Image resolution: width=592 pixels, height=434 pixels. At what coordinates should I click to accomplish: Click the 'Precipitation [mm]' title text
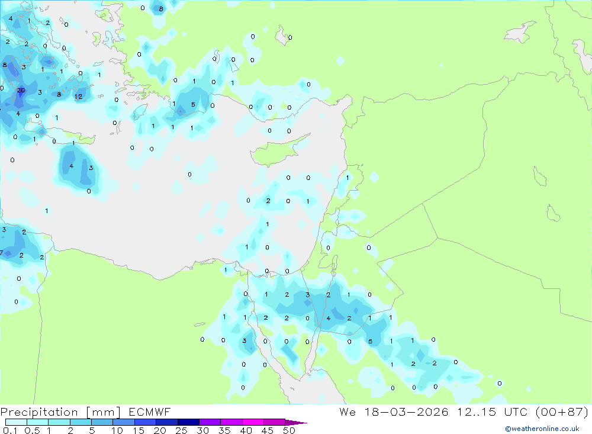click(x=60, y=412)
